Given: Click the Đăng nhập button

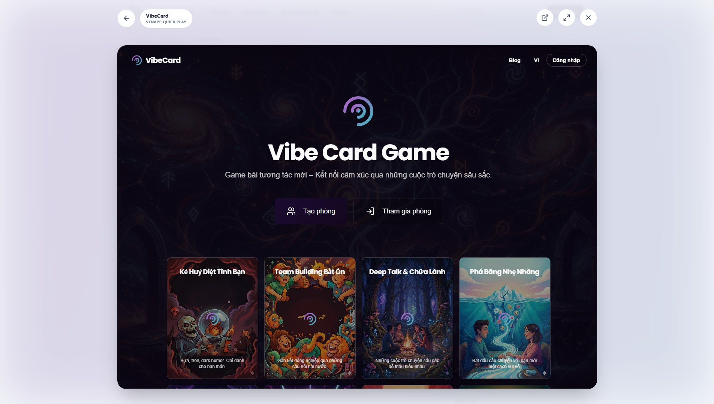Looking at the screenshot, I should click(x=566, y=60).
